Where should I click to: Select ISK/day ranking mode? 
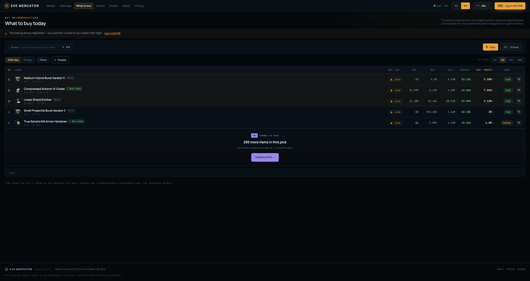pos(28,60)
